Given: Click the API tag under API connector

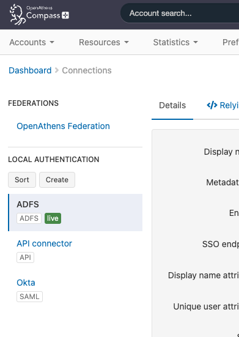Looking at the screenshot, I should point(25,257).
